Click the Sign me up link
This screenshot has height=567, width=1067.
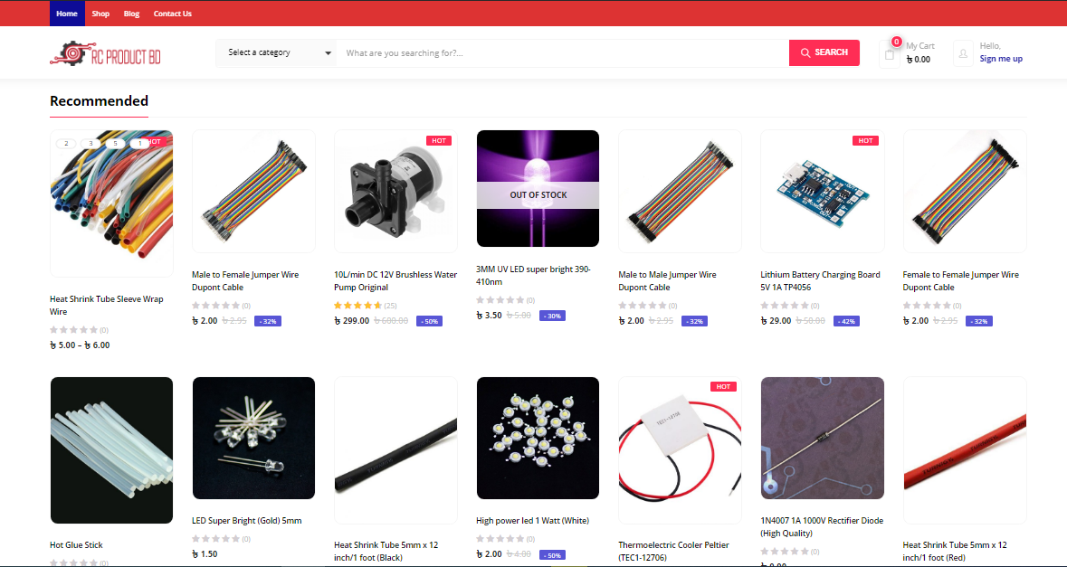[1000, 59]
